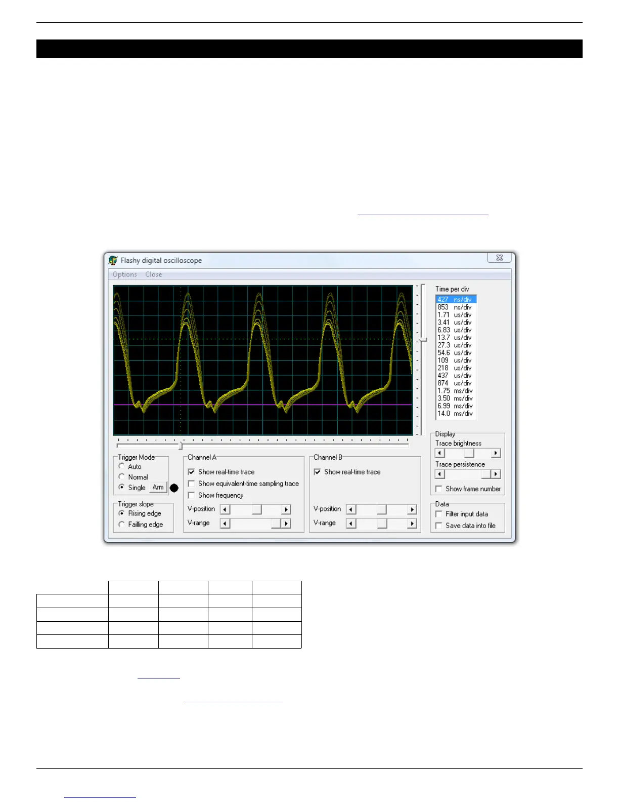Choose Failling edge trigger slope

(x=141, y=525)
